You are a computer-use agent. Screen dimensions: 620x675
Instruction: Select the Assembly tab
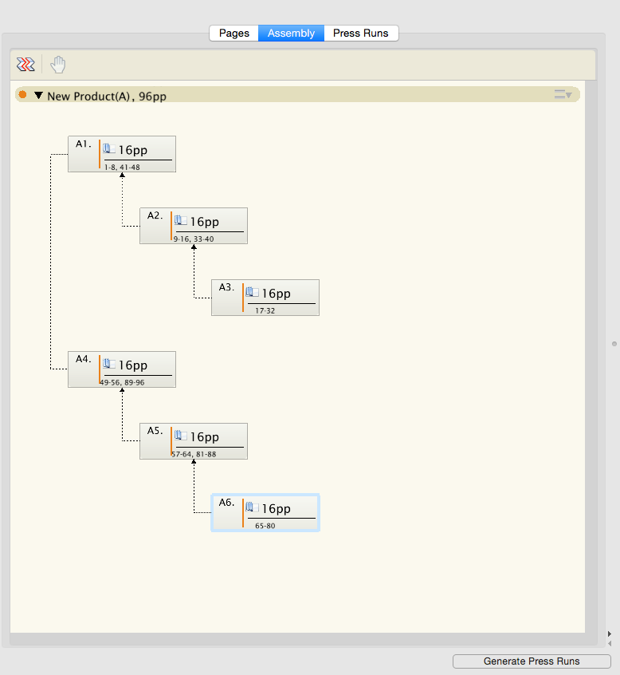[291, 34]
